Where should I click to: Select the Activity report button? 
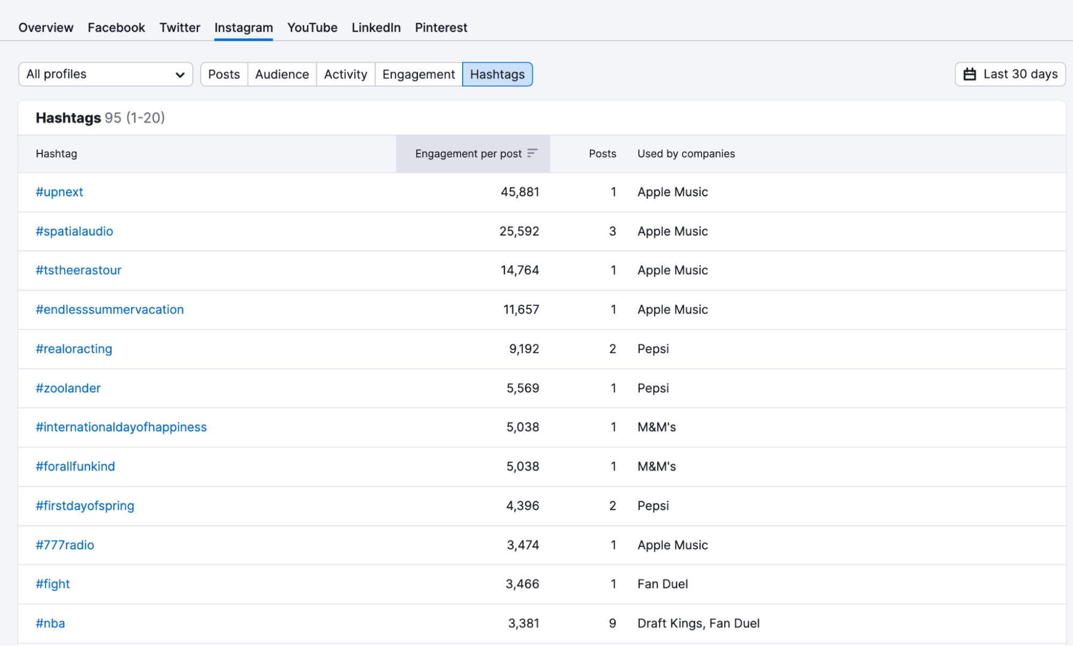[x=345, y=74]
